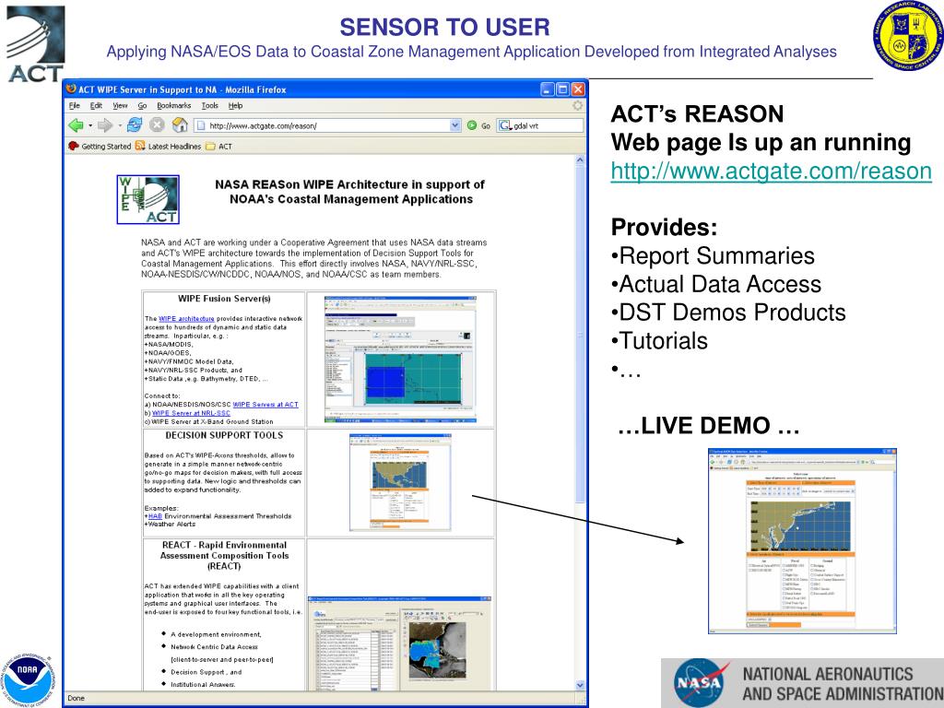Viewport: 944px width, 708px height.
Task: Open the View menu
Action: (121, 105)
